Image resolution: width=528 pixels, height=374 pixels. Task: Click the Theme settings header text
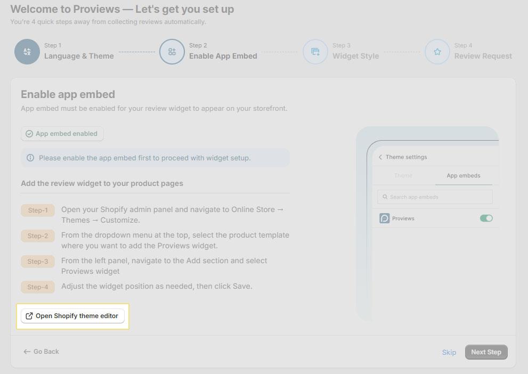[406, 157]
